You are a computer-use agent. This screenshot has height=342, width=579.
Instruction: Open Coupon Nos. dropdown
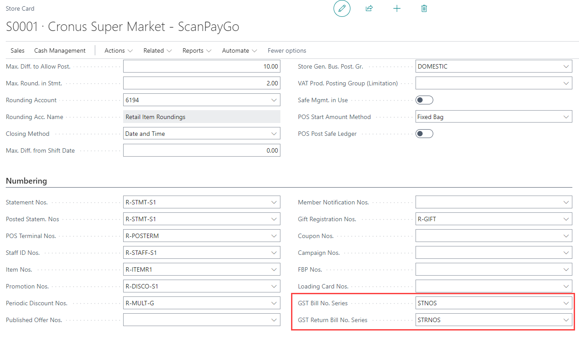coord(566,236)
